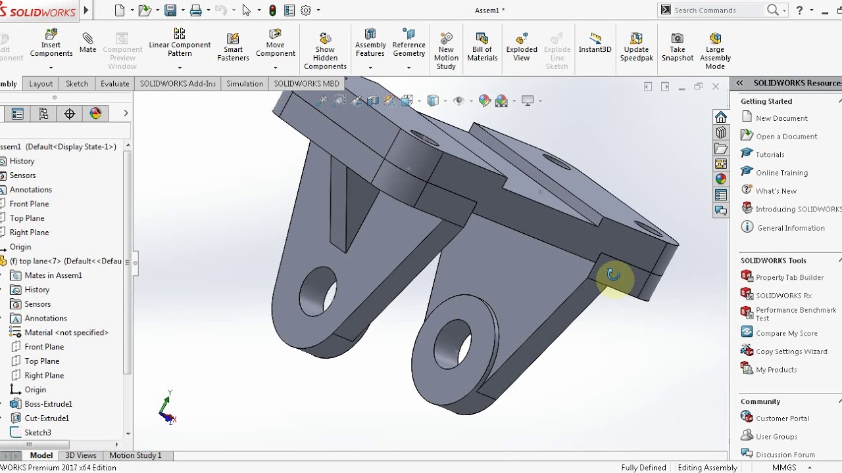Click the New document icon

pos(120,10)
